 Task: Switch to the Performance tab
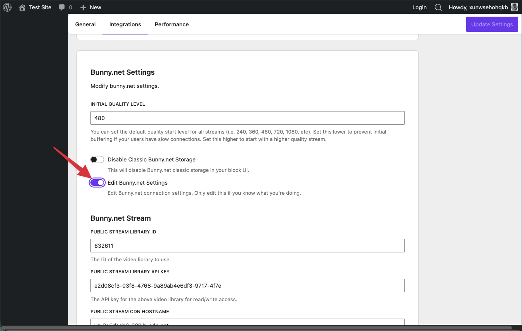click(172, 24)
